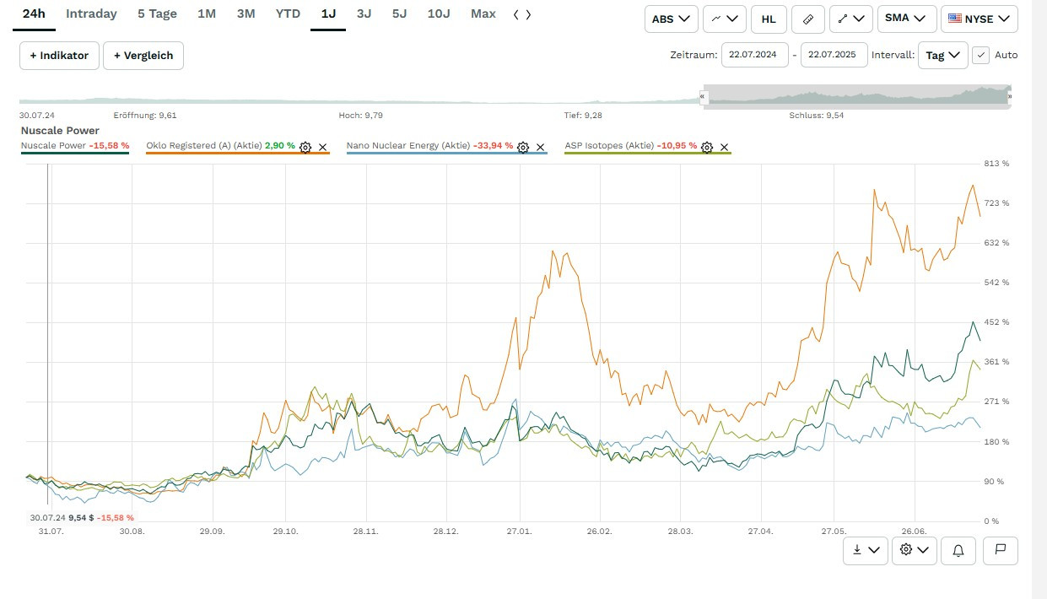Screen dimensions: 1047x599
Task: Open the drawing line tool dropdown
Action: pyautogui.click(x=851, y=19)
